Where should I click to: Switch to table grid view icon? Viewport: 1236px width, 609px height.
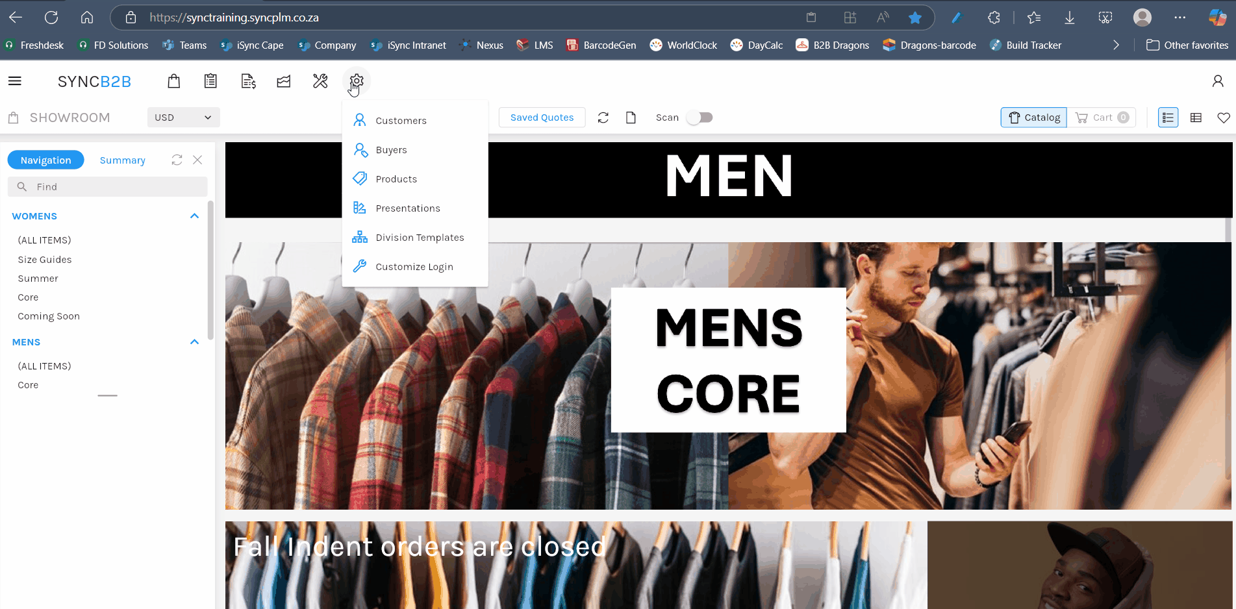tap(1196, 118)
